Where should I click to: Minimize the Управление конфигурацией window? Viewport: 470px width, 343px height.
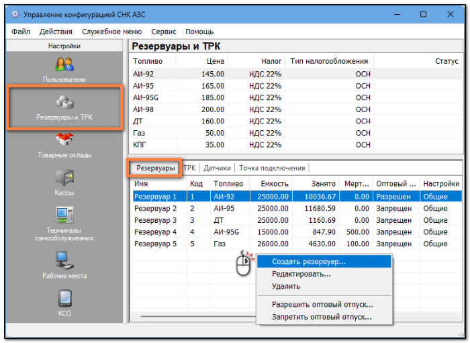(x=397, y=14)
